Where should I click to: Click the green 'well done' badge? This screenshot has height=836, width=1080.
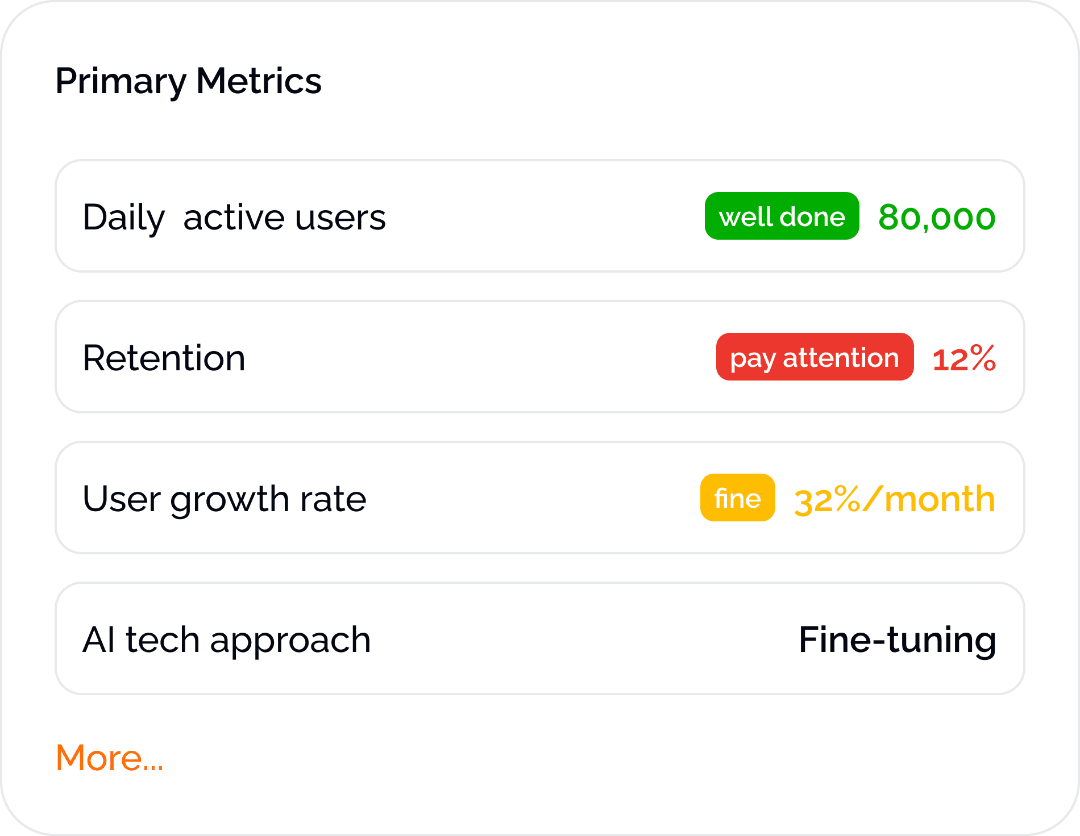782,216
